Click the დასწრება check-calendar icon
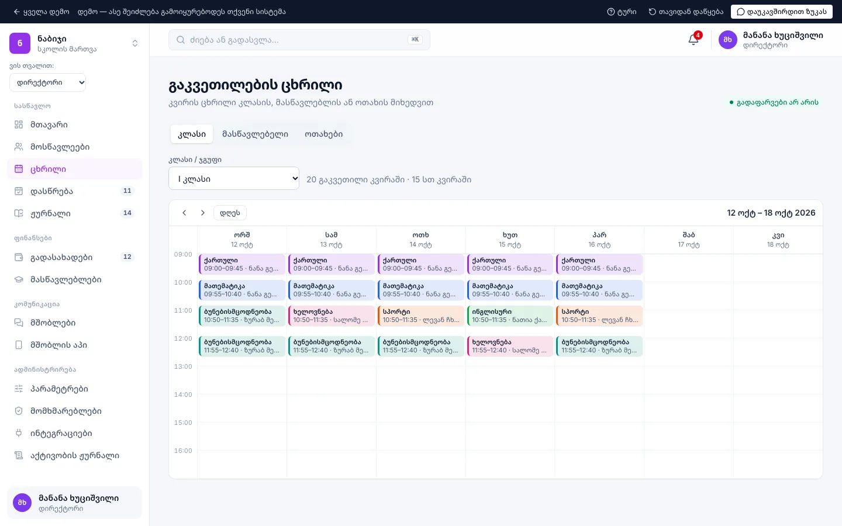842x526 pixels. coord(19,191)
